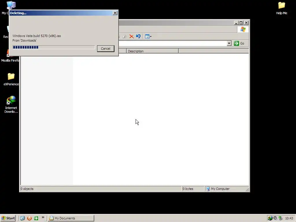The height and width of the screenshot is (222, 296).
Task: Click the taskbar clock showing 10:43
Action: (289, 218)
